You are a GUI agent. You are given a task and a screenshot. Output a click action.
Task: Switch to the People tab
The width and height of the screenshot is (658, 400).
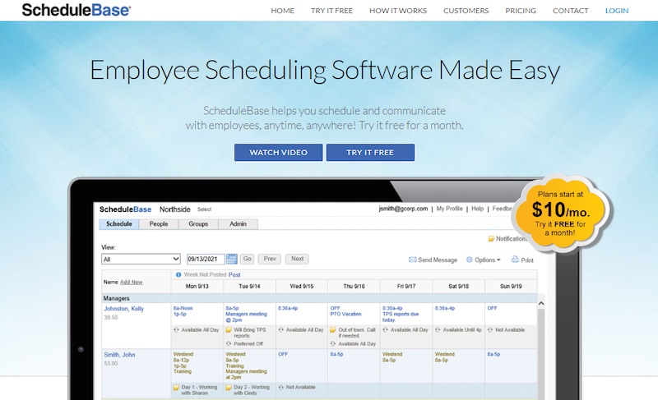(159, 224)
